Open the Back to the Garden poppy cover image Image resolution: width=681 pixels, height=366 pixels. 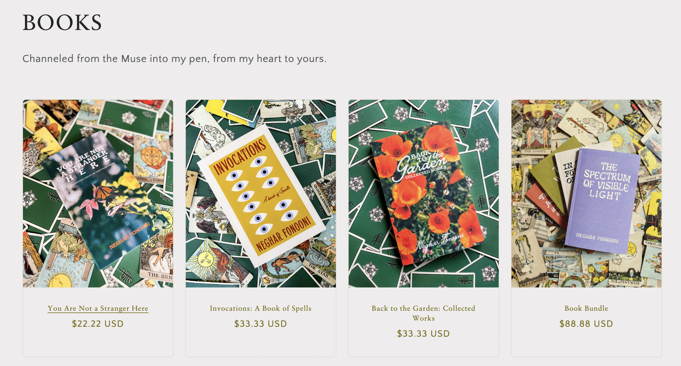point(424,193)
